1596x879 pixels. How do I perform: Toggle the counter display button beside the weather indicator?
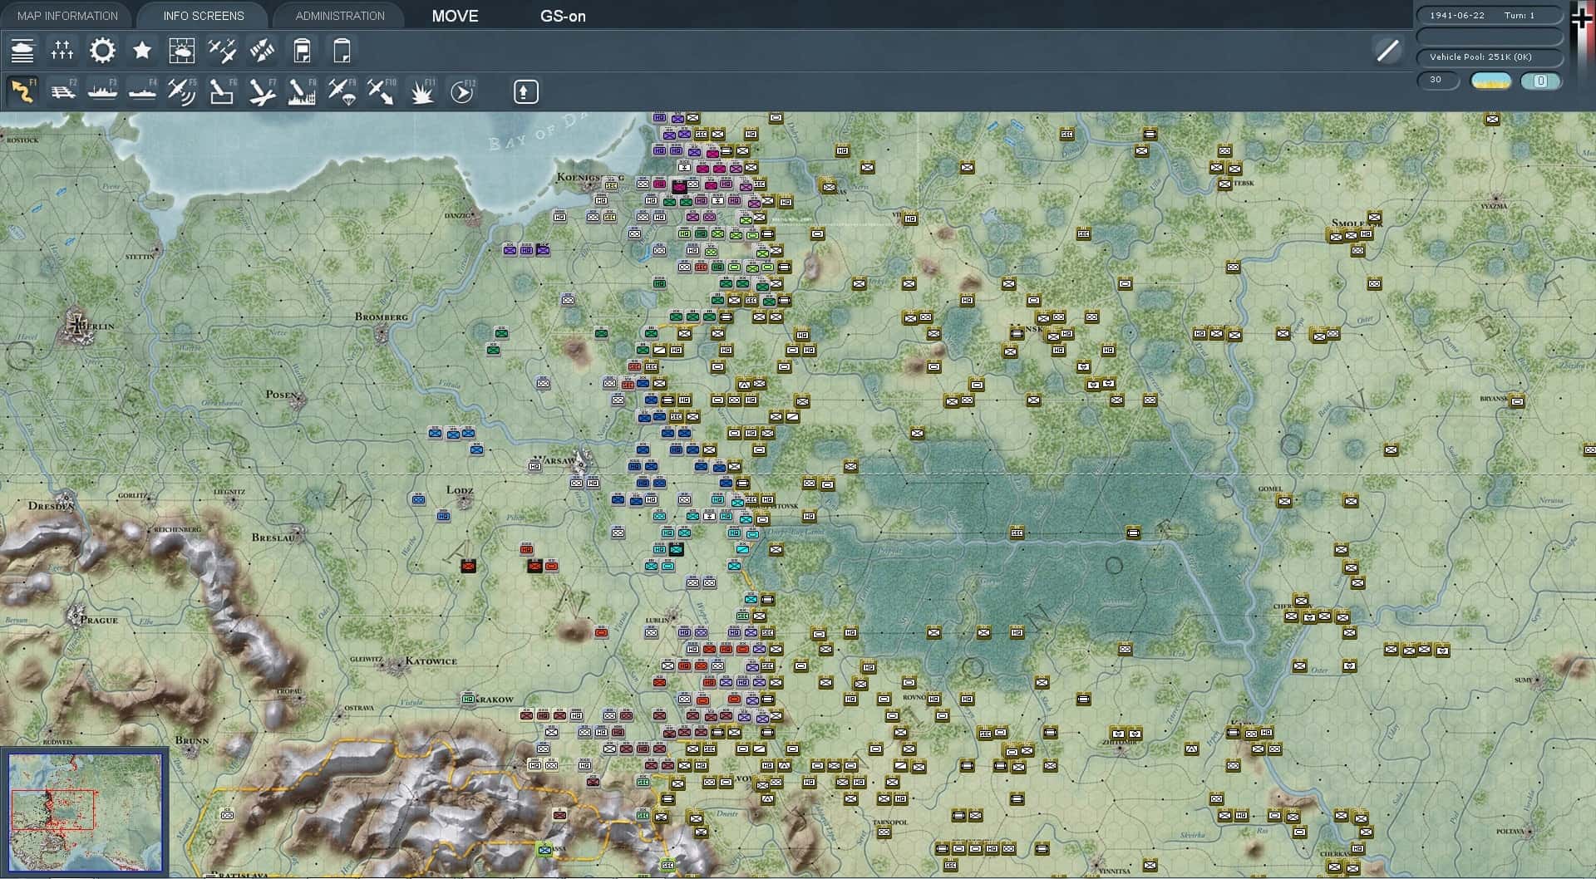[1542, 81]
